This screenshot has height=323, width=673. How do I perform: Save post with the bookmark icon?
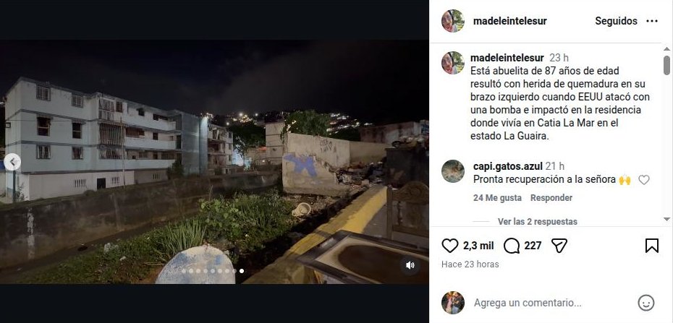(x=651, y=246)
